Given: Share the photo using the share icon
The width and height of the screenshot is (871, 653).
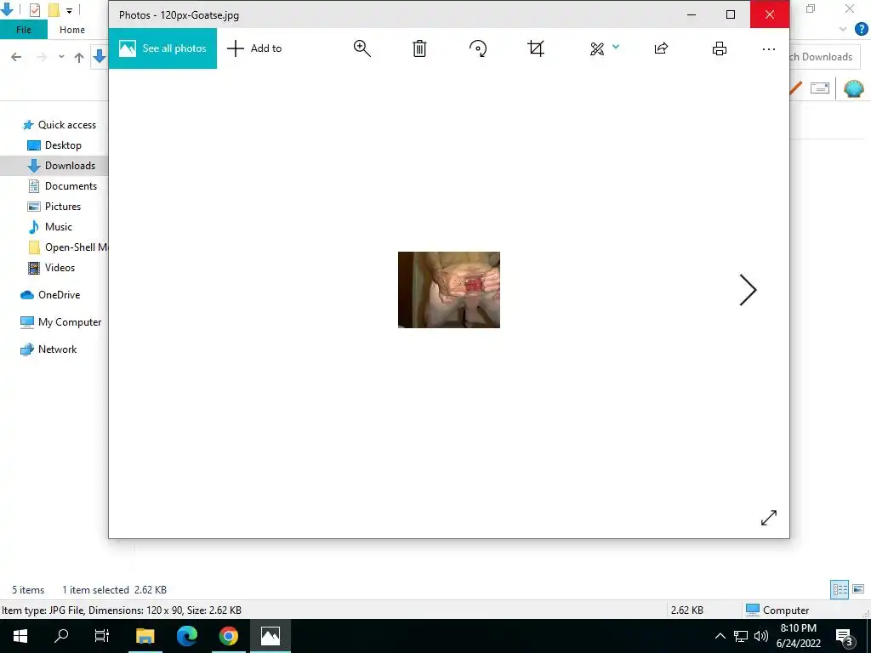Looking at the screenshot, I should tap(661, 48).
